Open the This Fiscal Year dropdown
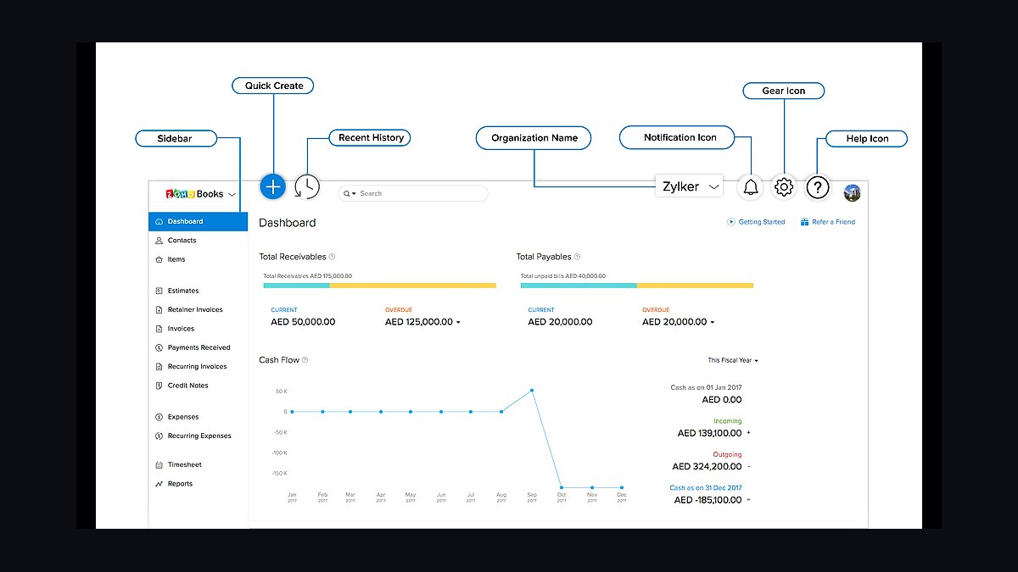The image size is (1018, 572). [x=733, y=360]
